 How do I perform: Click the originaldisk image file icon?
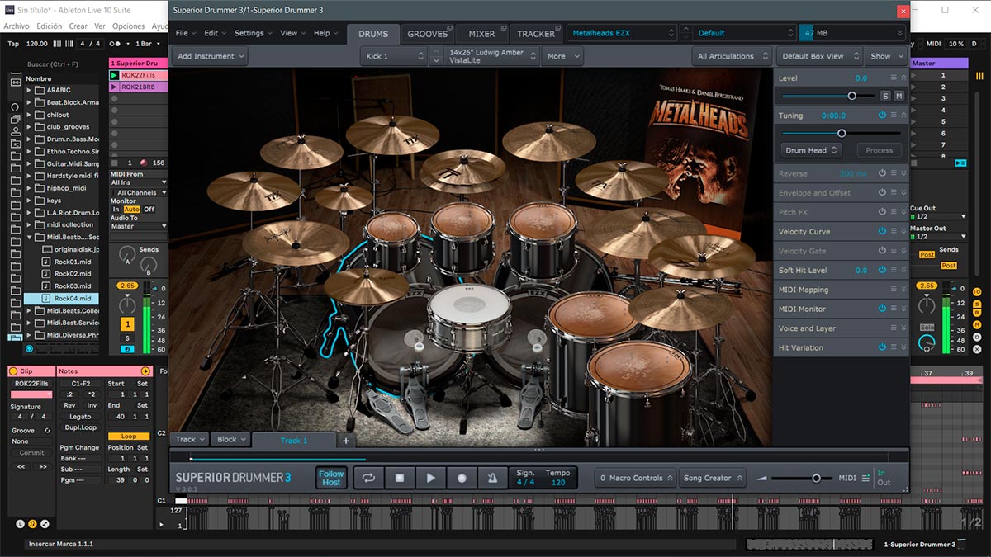[46, 249]
